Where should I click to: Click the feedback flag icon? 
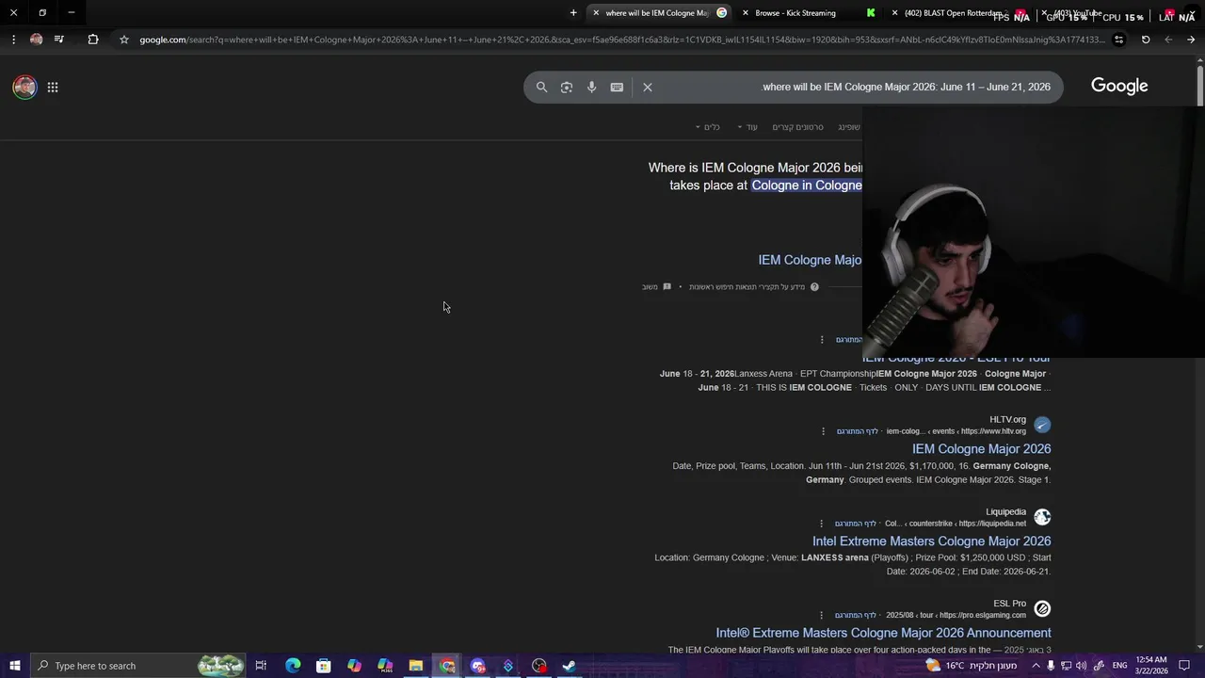pos(667,287)
